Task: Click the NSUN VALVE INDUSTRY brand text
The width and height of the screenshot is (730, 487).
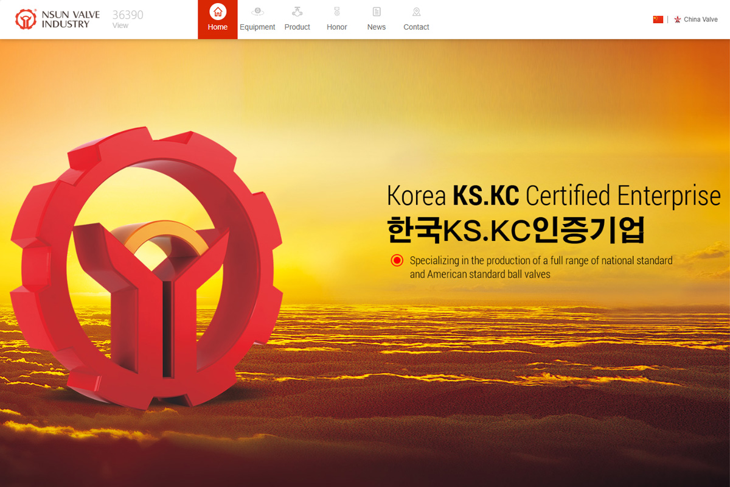Action: [71, 19]
